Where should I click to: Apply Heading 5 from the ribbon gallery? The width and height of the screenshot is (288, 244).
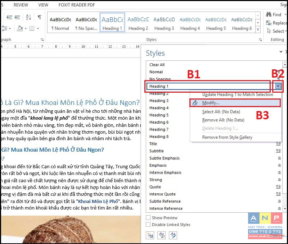click(x=216, y=23)
